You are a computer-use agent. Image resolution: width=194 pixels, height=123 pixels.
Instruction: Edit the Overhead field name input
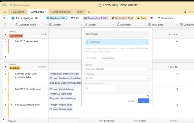coord(117,34)
